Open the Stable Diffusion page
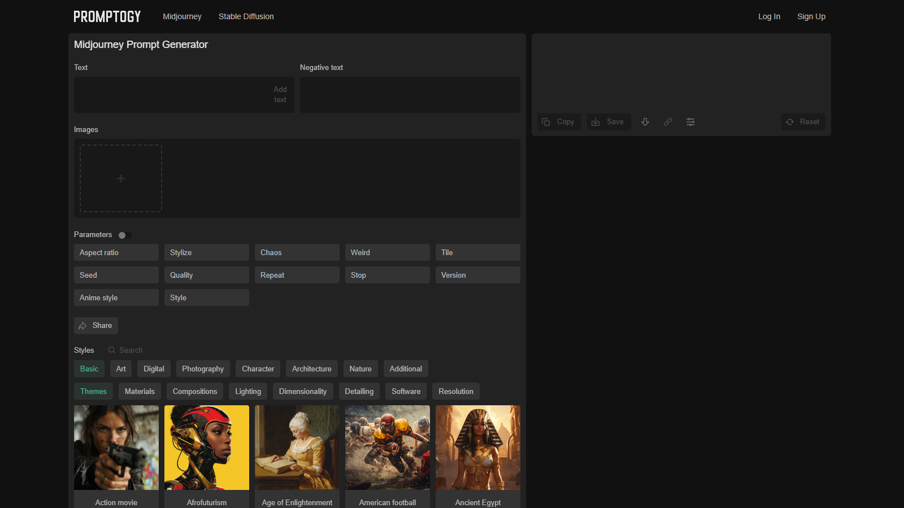Screen dimensions: 904x508 pyautogui.click(x=246, y=17)
